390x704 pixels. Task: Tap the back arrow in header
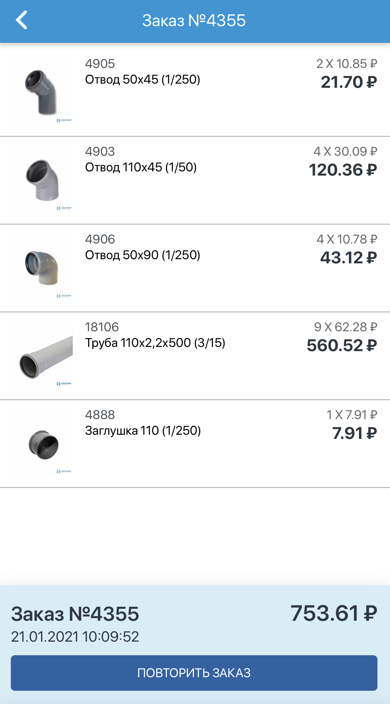tap(22, 20)
